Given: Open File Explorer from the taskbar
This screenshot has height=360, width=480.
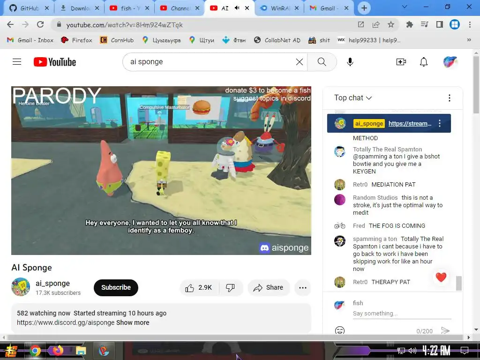Looking at the screenshot, I should 81,351.
